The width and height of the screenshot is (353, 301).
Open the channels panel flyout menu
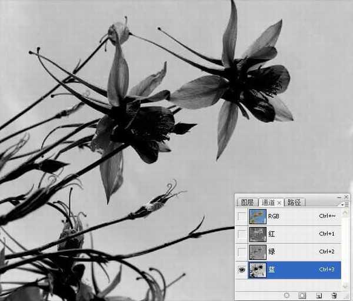[344, 203]
